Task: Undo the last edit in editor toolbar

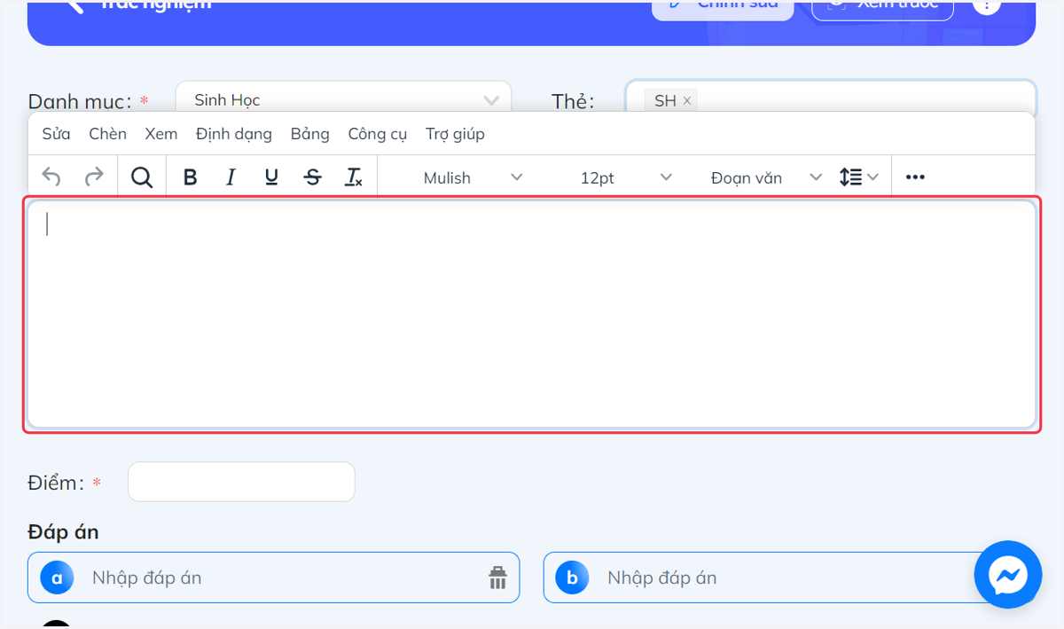Action: point(51,177)
